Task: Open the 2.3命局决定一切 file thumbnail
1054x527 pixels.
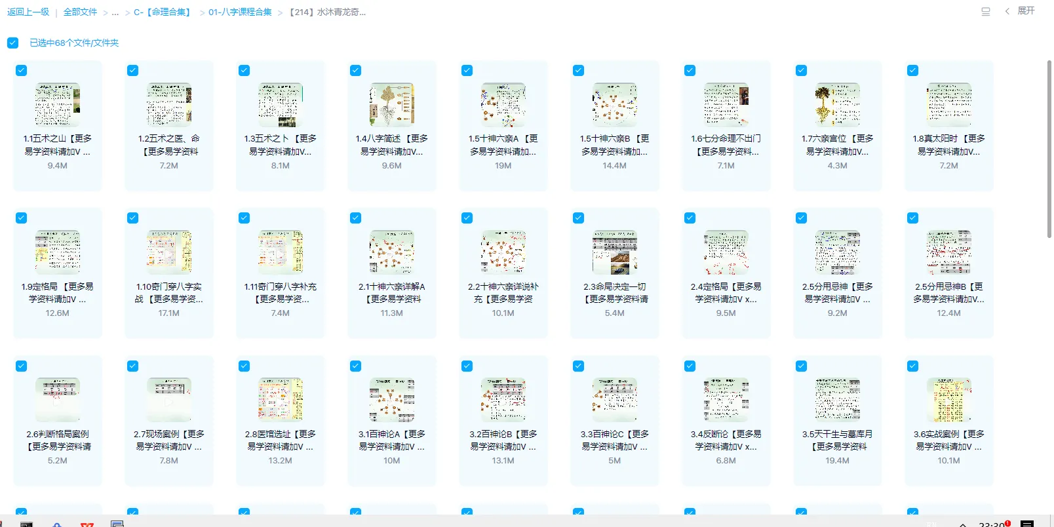Action: pyautogui.click(x=614, y=252)
